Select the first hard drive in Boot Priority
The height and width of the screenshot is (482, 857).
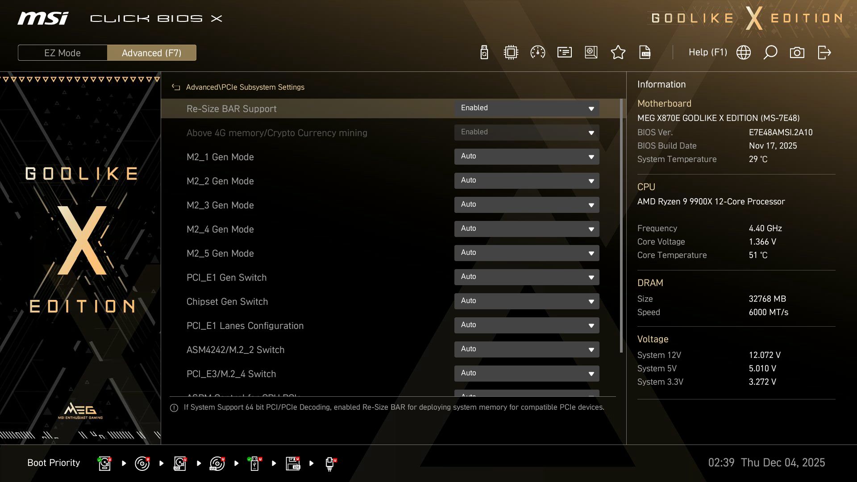104,463
